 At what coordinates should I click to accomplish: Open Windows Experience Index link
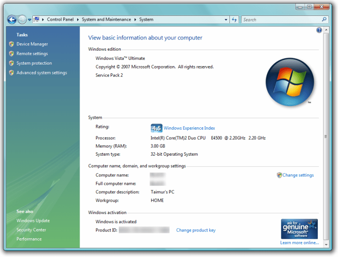click(189, 128)
